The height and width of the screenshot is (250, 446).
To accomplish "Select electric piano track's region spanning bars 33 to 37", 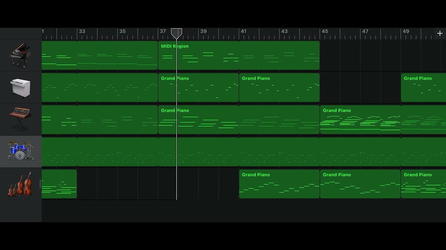I will tap(117, 87).
